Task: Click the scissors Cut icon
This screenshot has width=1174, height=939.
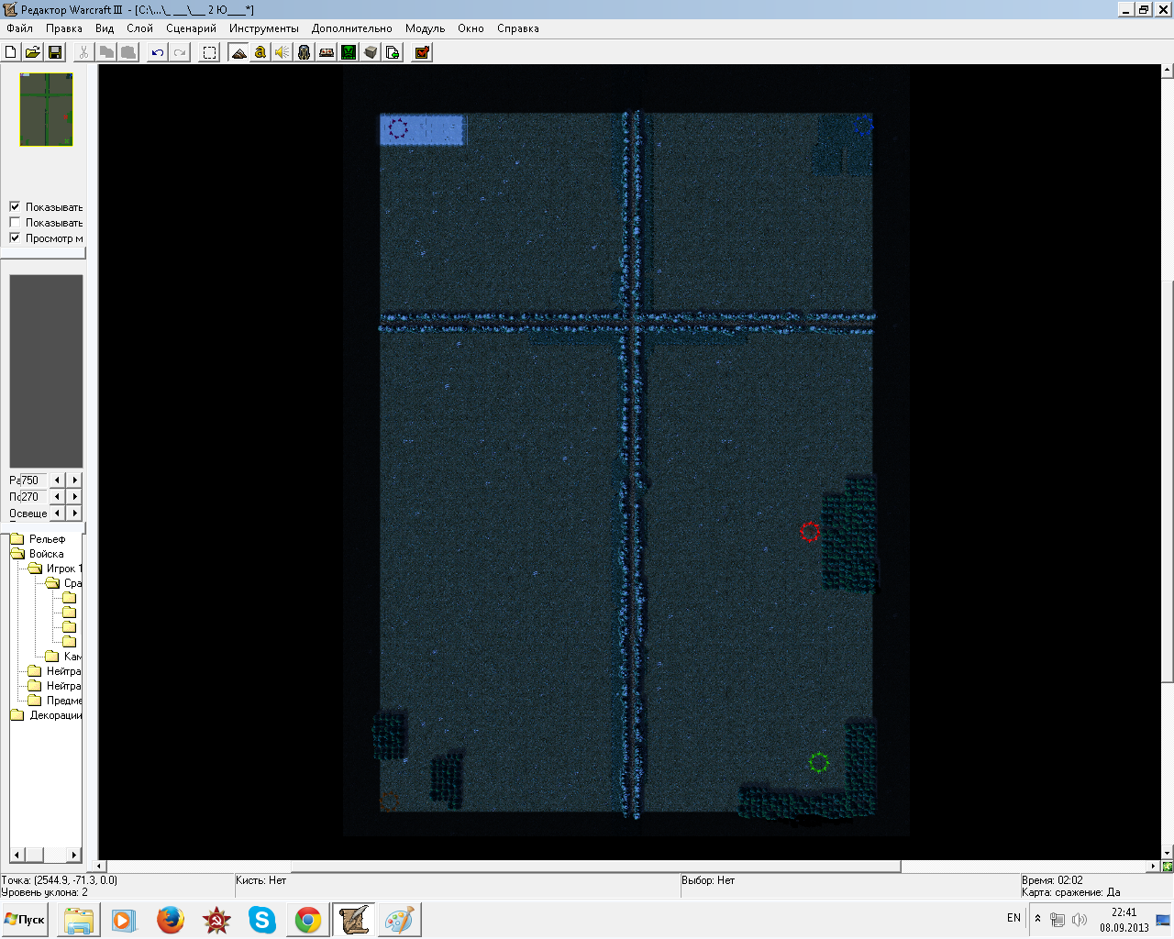Action: point(83,52)
